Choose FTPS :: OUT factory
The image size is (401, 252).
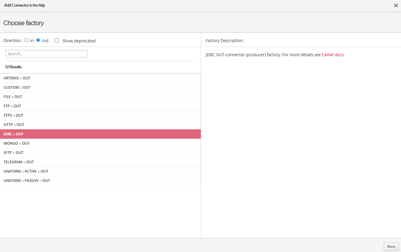[13, 115]
